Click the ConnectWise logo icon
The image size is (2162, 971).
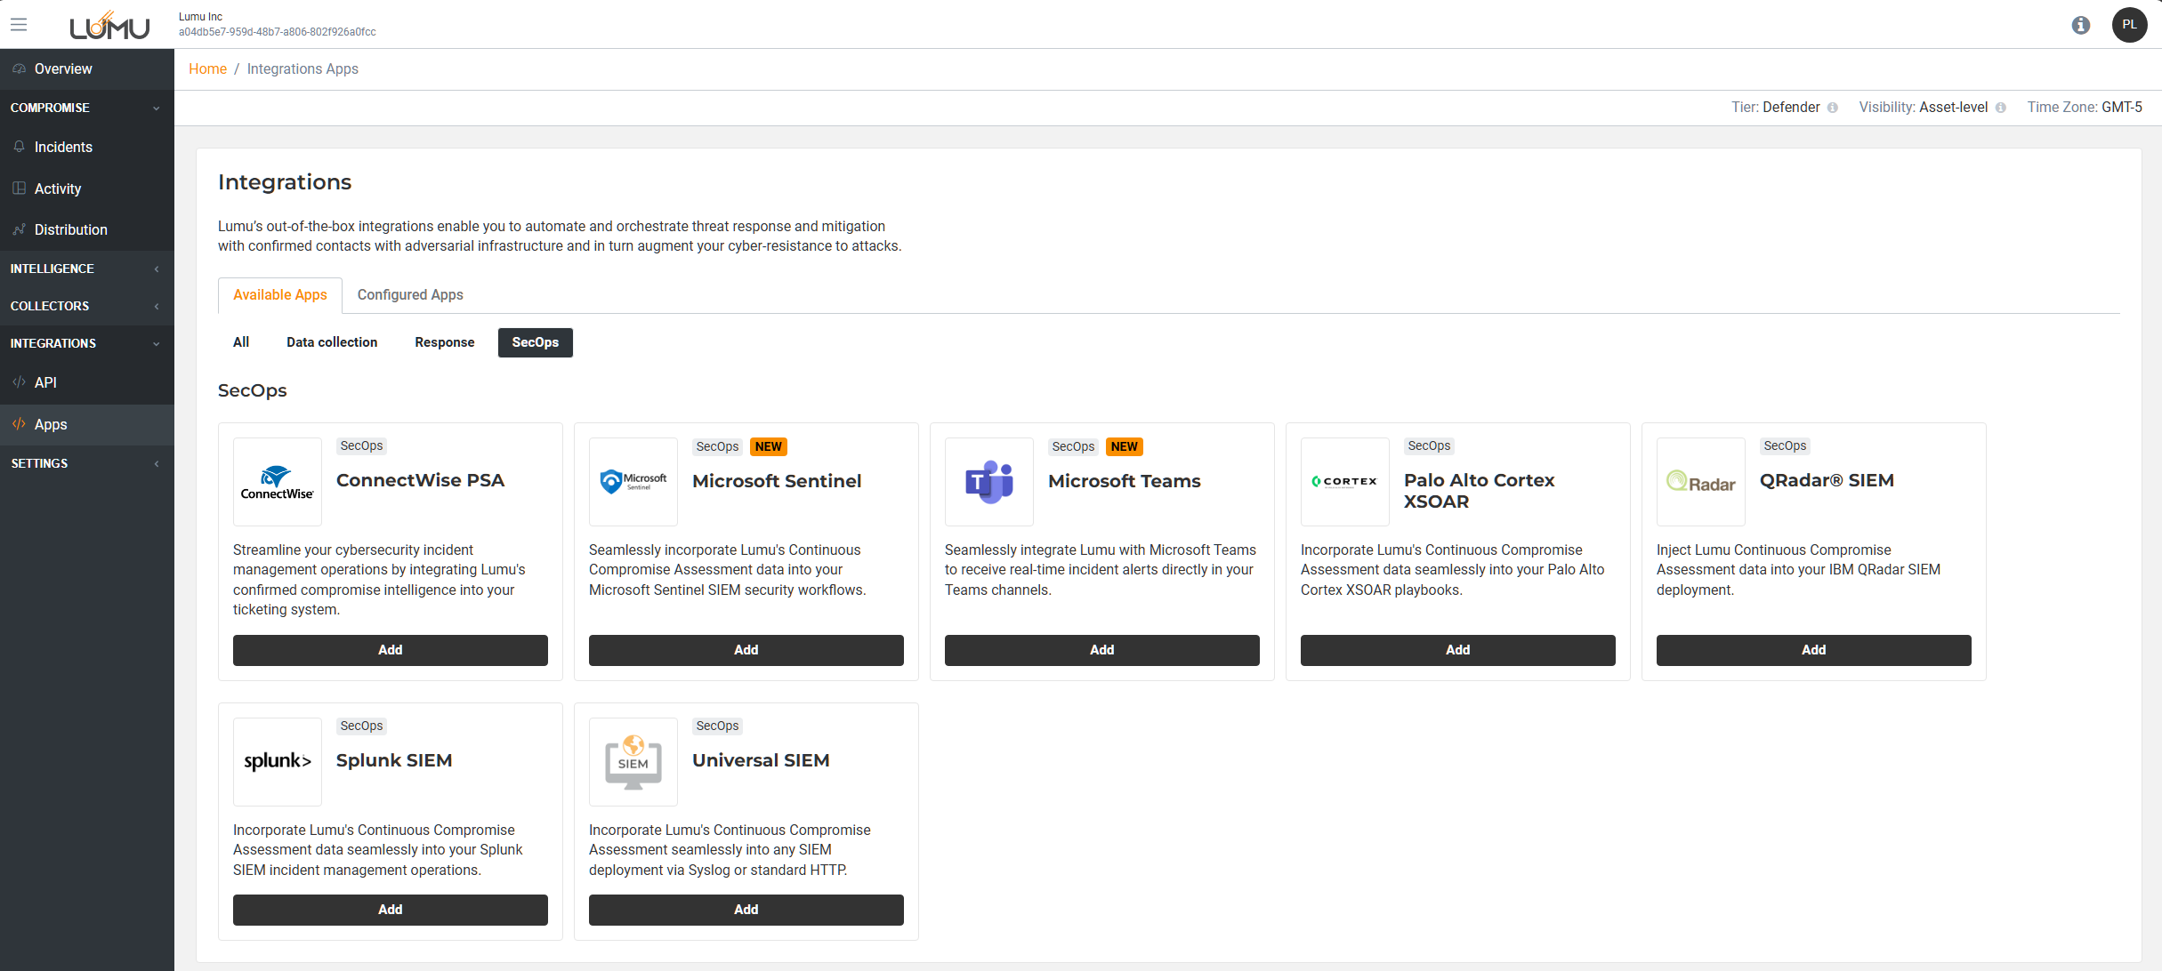coord(277,482)
